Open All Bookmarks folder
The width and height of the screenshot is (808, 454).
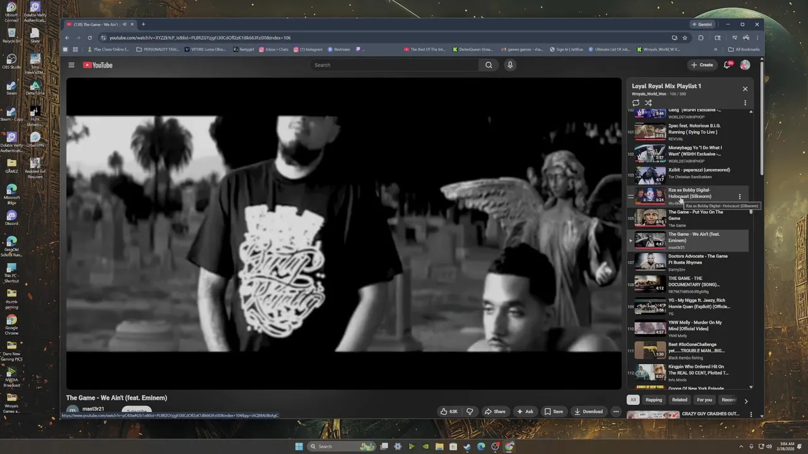coord(744,49)
